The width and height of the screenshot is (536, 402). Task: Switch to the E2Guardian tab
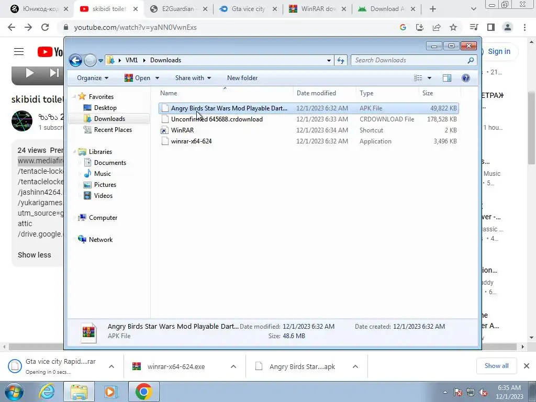tap(178, 9)
